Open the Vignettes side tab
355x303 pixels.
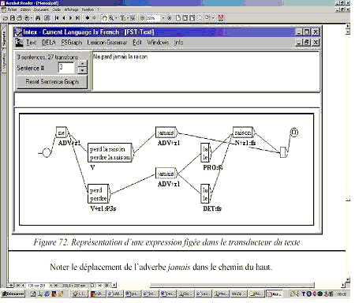pos(4,61)
